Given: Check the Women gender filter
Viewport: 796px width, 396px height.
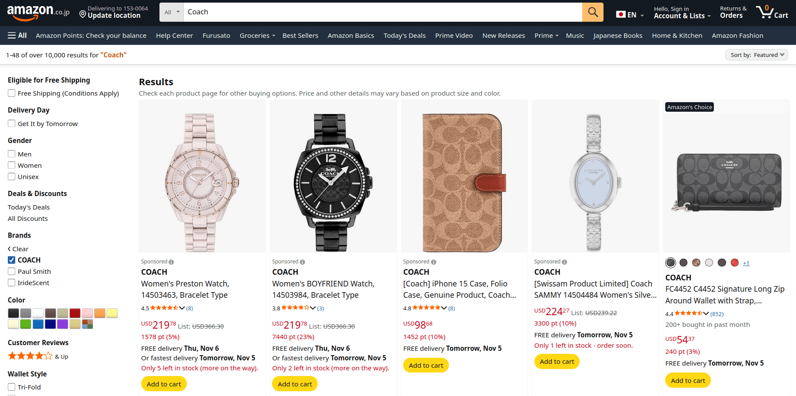Looking at the screenshot, I should click(x=12, y=165).
